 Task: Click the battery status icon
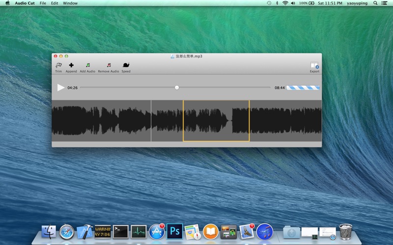311,3
